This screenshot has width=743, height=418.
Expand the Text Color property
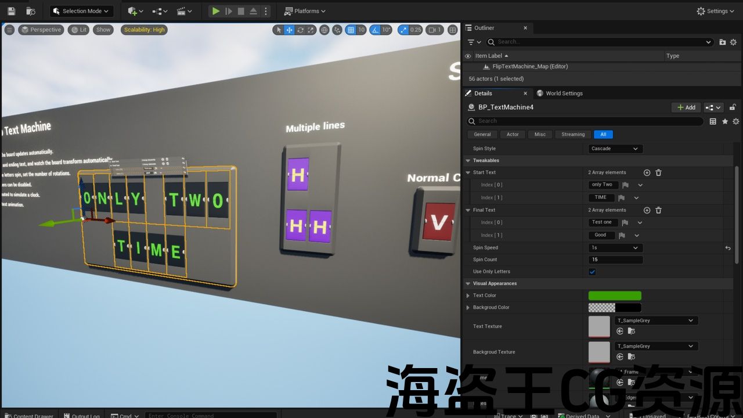pos(468,296)
